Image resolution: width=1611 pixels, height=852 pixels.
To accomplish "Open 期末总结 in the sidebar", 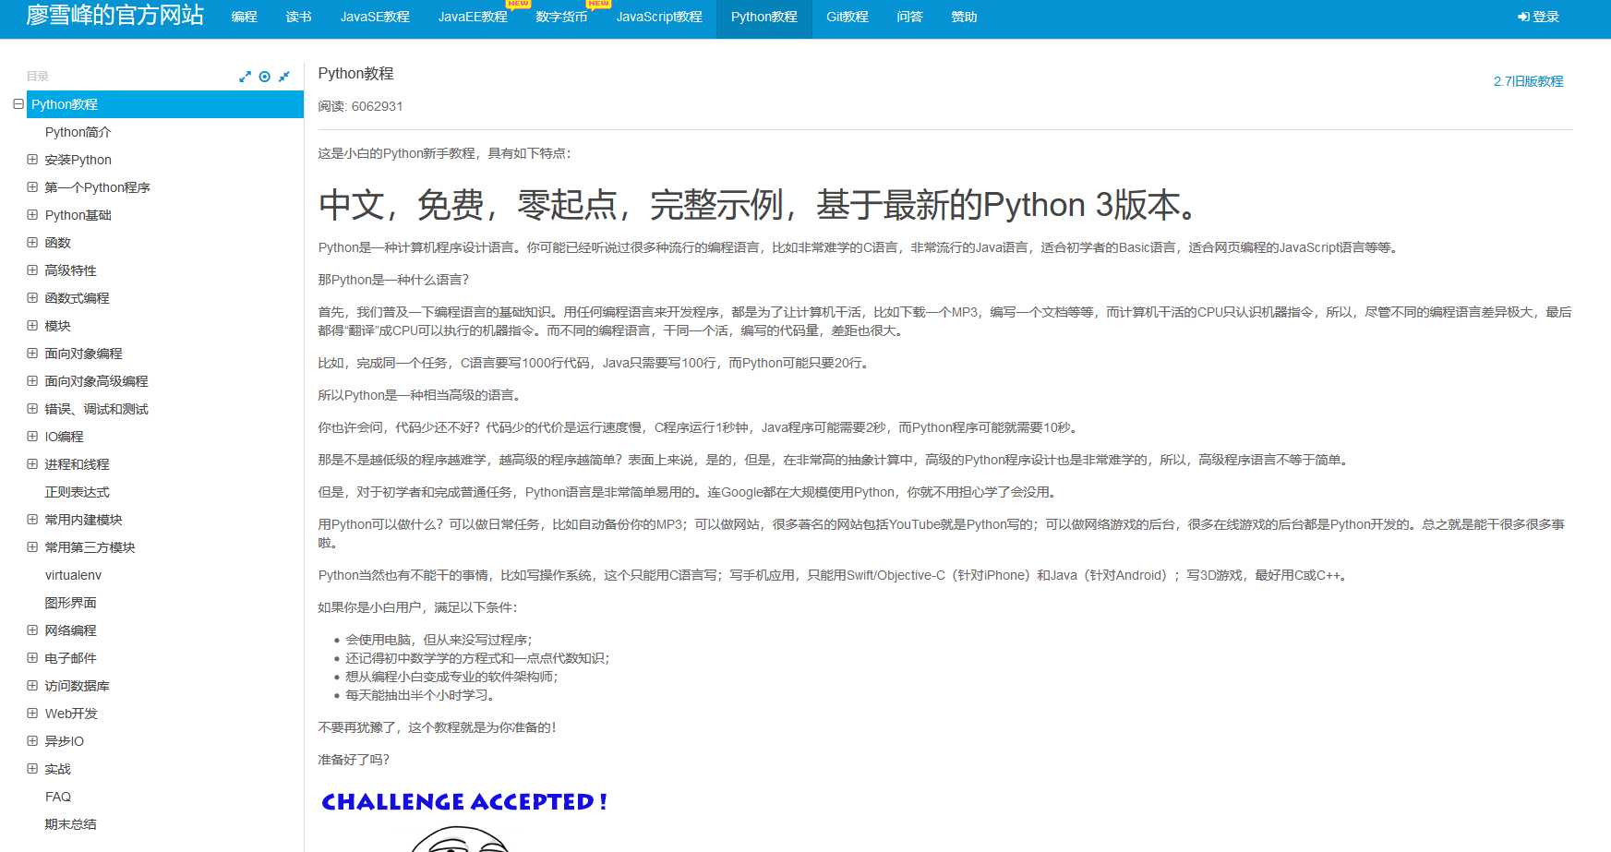I will [71, 824].
